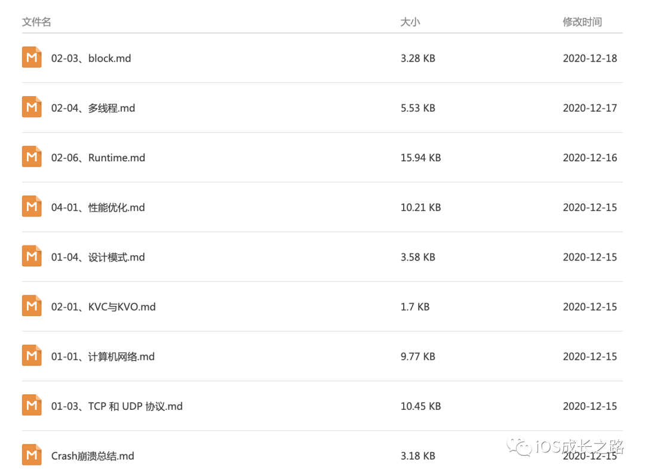Sort files by 修改时间 column header
The image size is (645, 475).
pyautogui.click(x=582, y=22)
